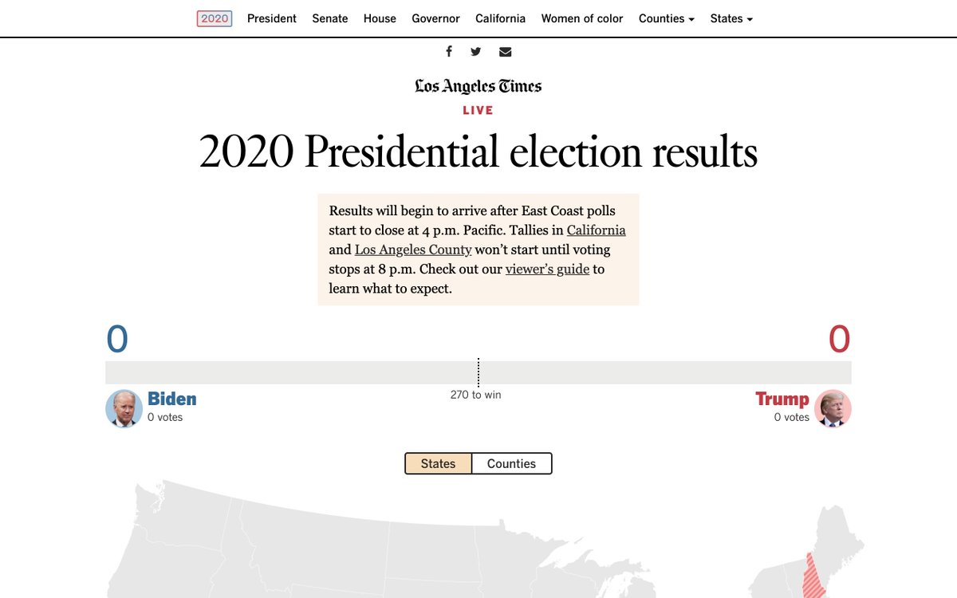The image size is (957, 598).
Task: Follow the Los Angeles County link
Action: pos(413,250)
